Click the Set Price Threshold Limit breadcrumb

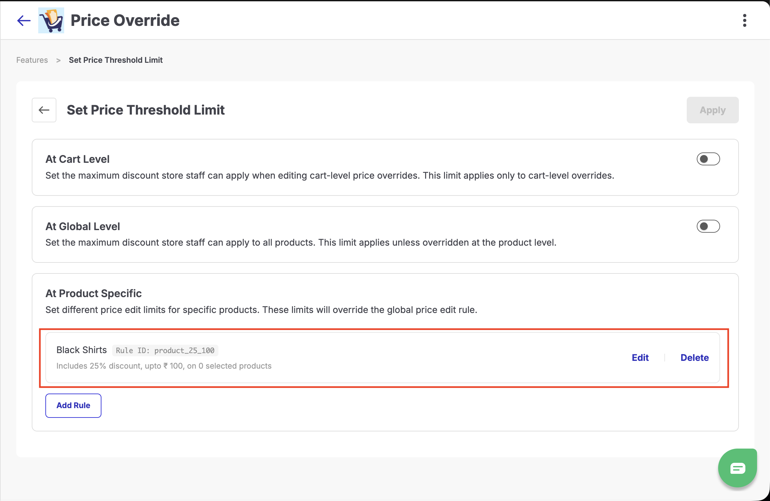(x=116, y=60)
